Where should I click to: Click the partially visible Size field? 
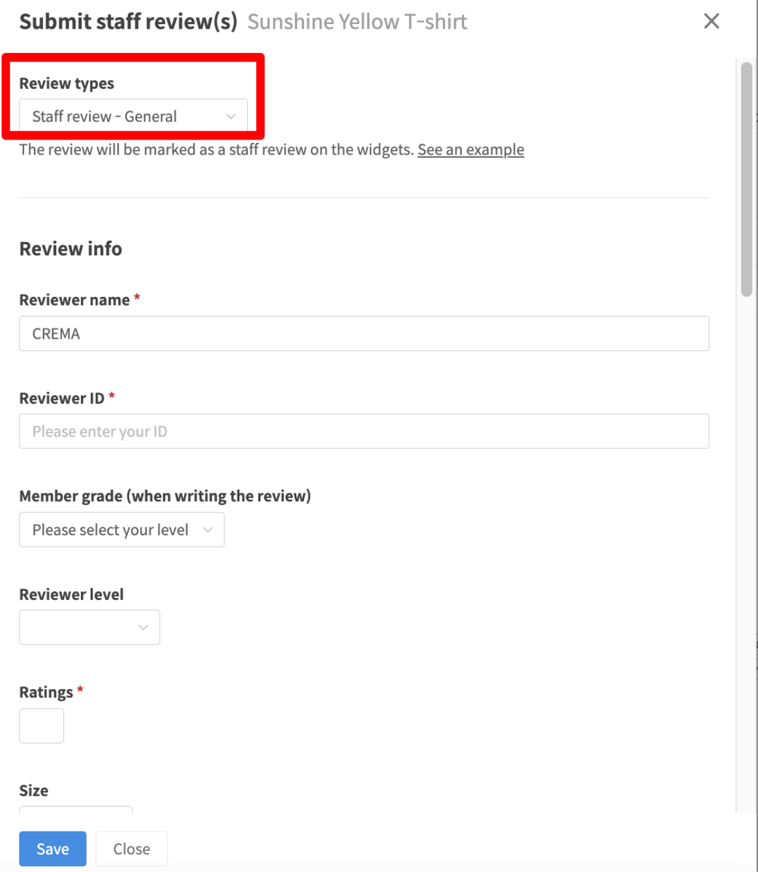(x=76, y=809)
